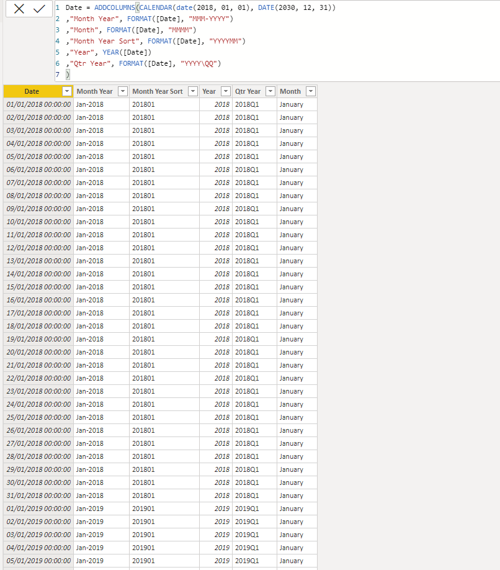Select cell 15/01/2018 00:00:00

tap(38, 287)
